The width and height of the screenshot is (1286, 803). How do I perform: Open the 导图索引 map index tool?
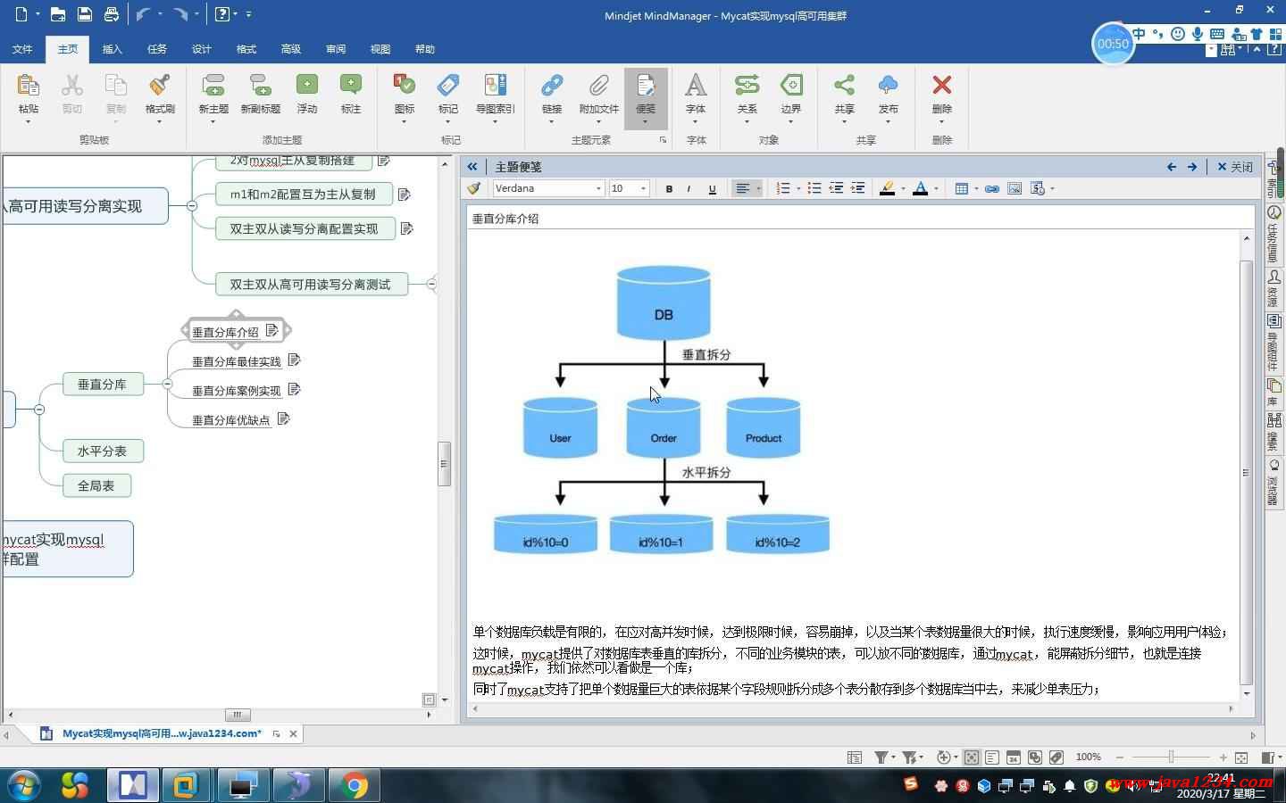[x=495, y=86]
